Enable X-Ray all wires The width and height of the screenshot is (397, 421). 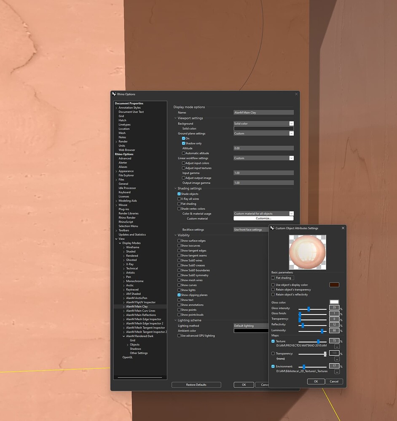(x=180, y=198)
